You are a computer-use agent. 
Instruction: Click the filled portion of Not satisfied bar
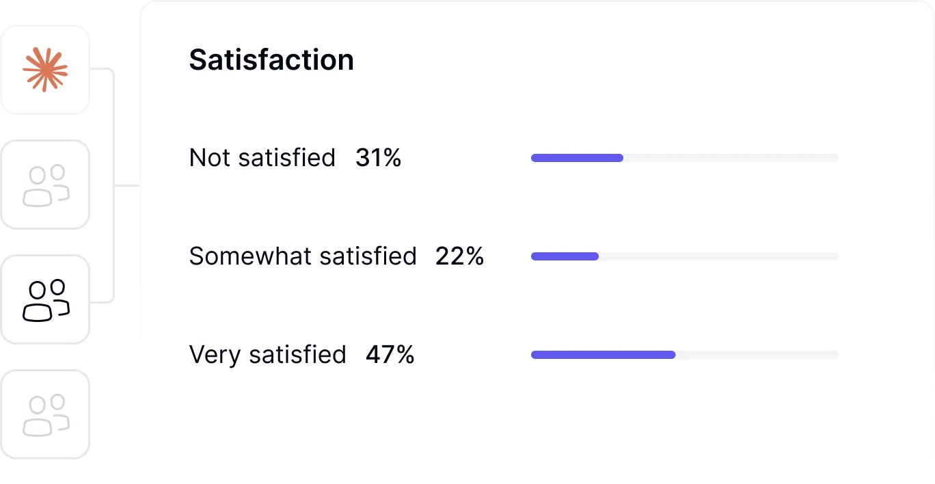click(x=577, y=158)
